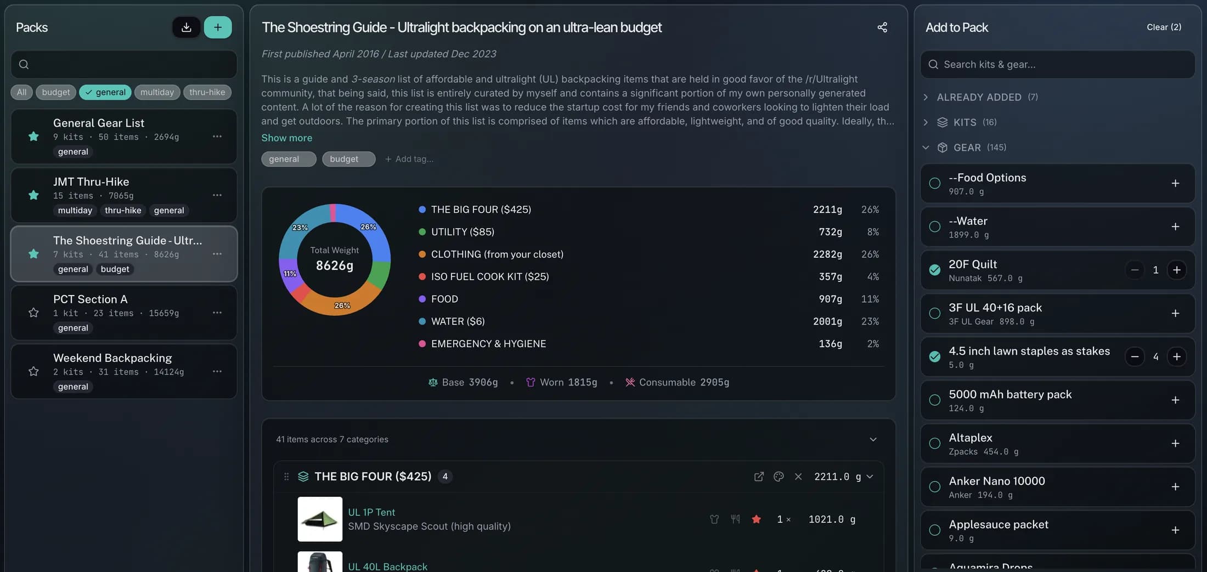Toggle consumable icon for UL 1P Tent

click(x=735, y=519)
